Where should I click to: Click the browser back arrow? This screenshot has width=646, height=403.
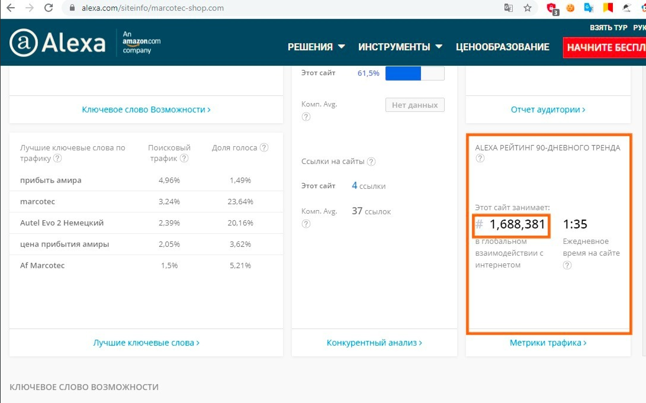10,8
